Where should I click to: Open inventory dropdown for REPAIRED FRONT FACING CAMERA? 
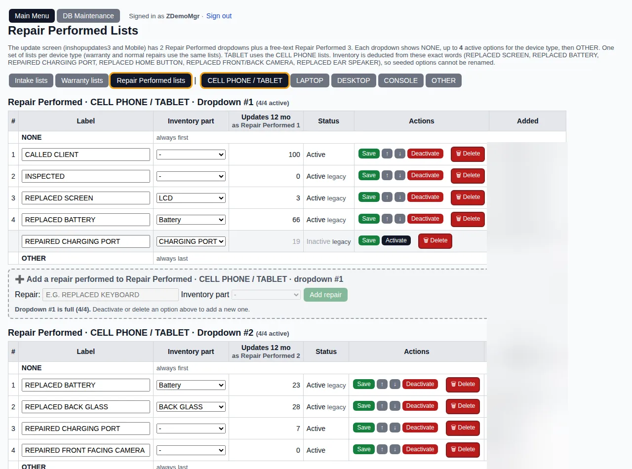[x=191, y=450]
